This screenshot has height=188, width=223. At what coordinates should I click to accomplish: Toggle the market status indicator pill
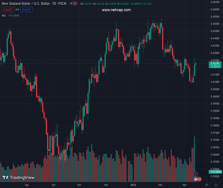point(73,4)
